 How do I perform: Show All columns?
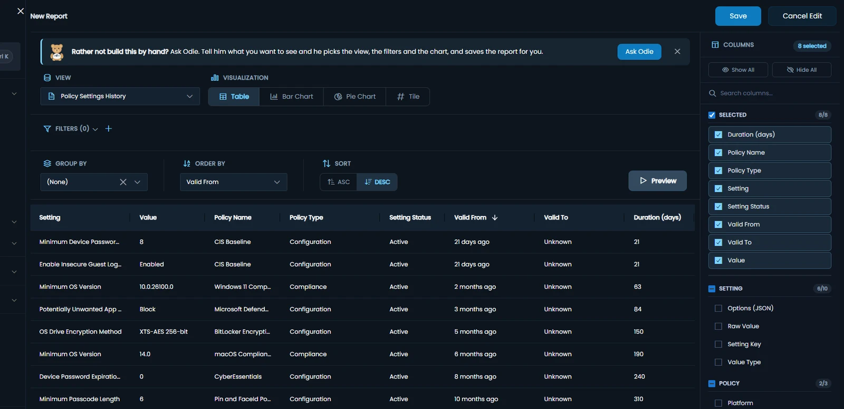(x=738, y=70)
